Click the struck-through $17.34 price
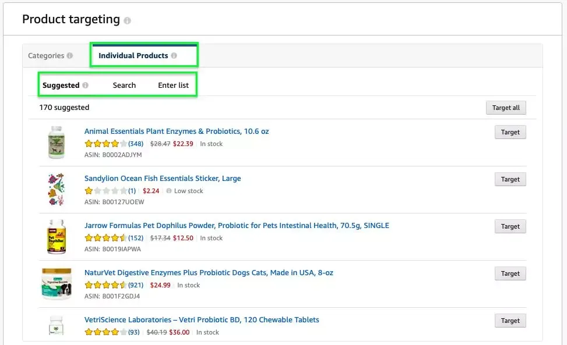This screenshot has width=567, height=345. point(160,238)
